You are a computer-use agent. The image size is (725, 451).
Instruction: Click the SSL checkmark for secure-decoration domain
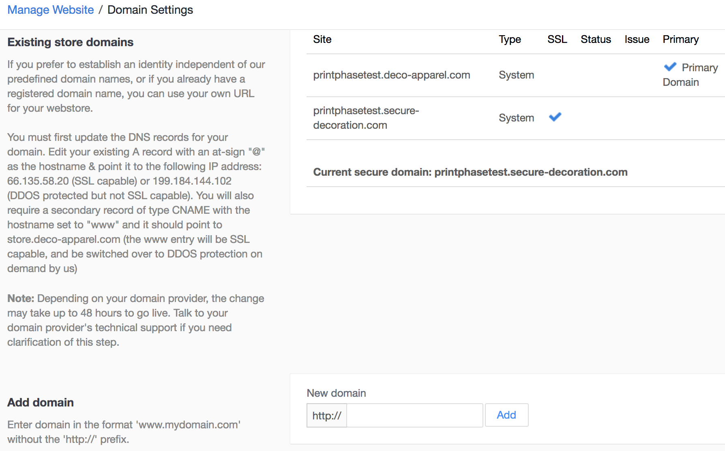click(x=555, y=117)
